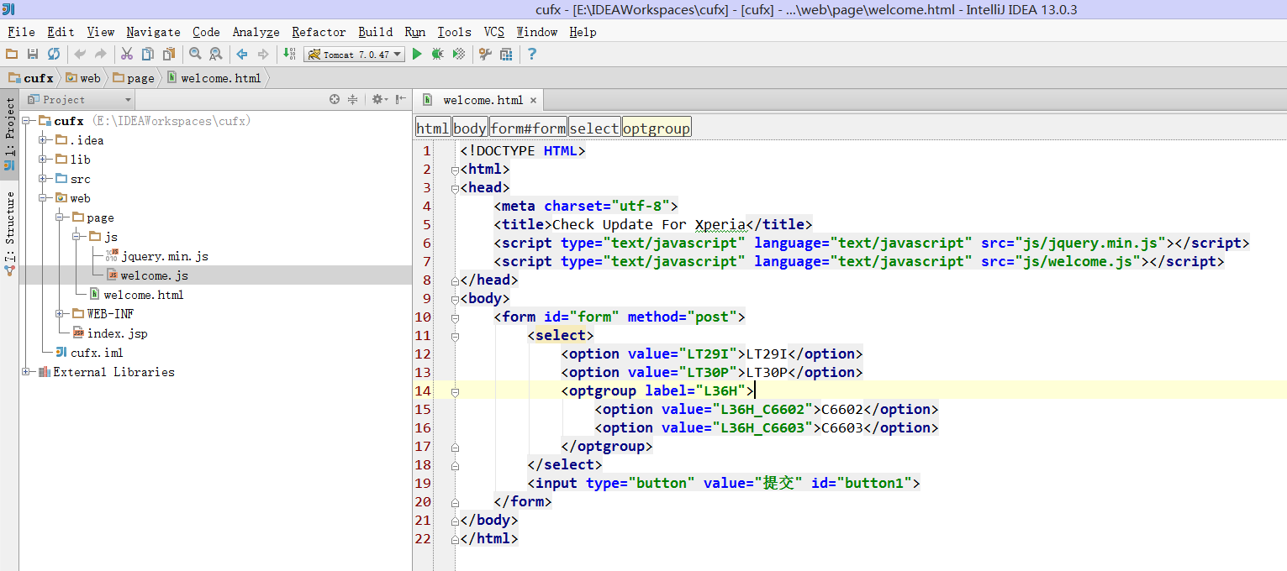Click the Copy icon in the toolbar
The image size is (1287, 571).
148,54
